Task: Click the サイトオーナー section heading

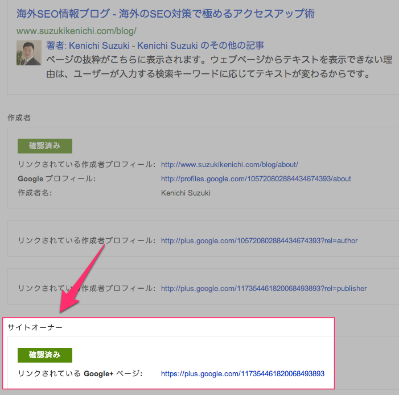Action: click(x=35, y=327)
